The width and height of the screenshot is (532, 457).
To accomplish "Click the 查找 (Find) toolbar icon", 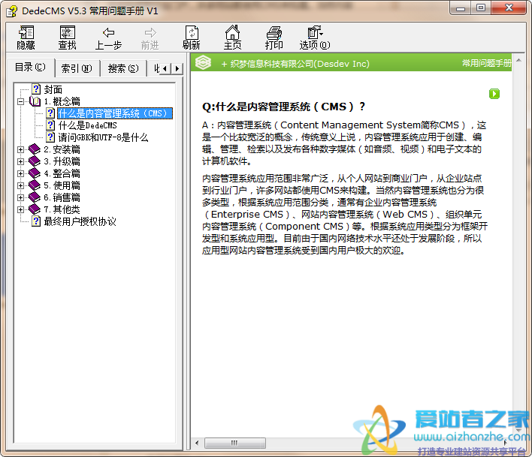I will coord(67,38).
